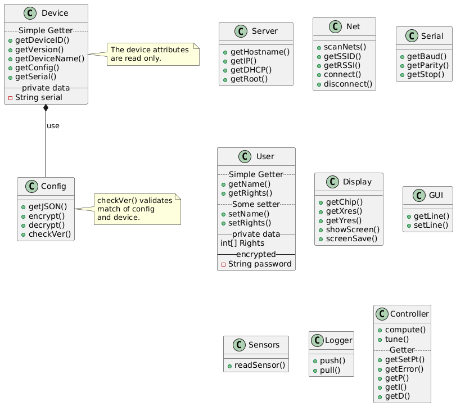Select getSSID() in Net class

click(342, 56)
